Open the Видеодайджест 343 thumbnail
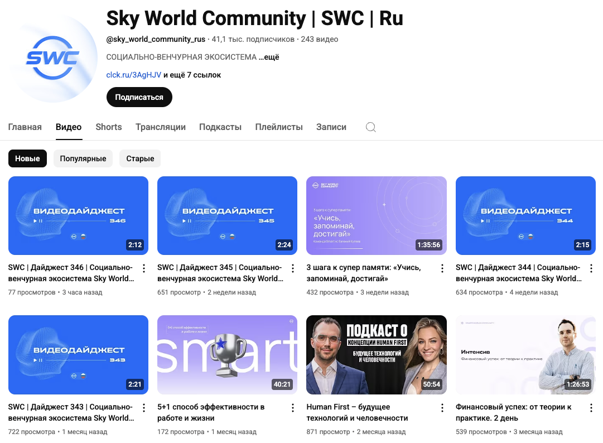The height and width of the screenshot is (443, 603). point(79,355)
